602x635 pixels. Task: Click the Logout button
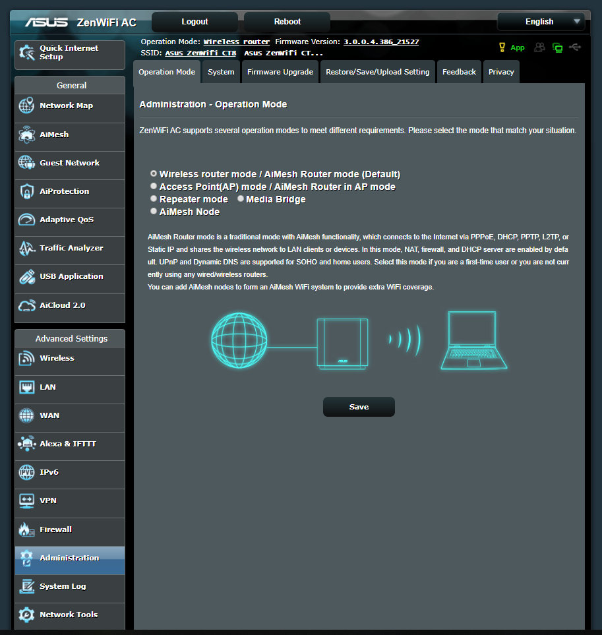pos(195,22)
